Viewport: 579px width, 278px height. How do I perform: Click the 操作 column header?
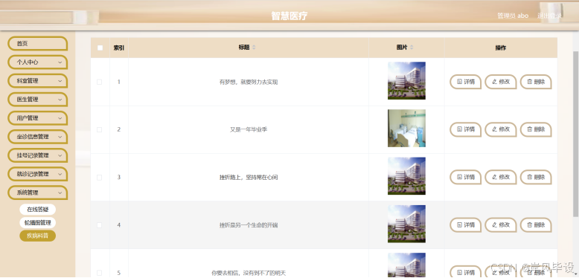501,48
